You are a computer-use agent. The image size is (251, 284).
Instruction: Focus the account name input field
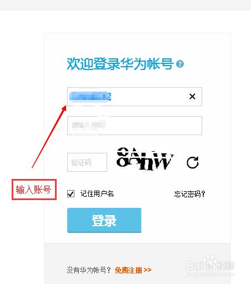[x=134, y=97]
